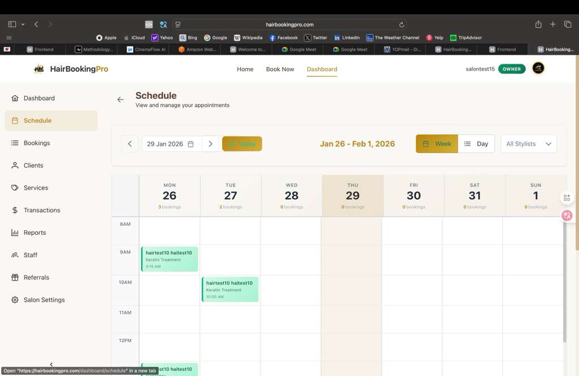Switch calendar to Day view

tap(476, 144)
